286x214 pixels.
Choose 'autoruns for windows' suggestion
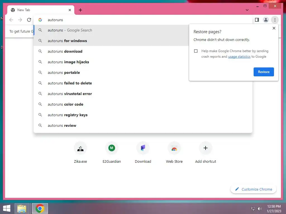click(x=111, y=41)
